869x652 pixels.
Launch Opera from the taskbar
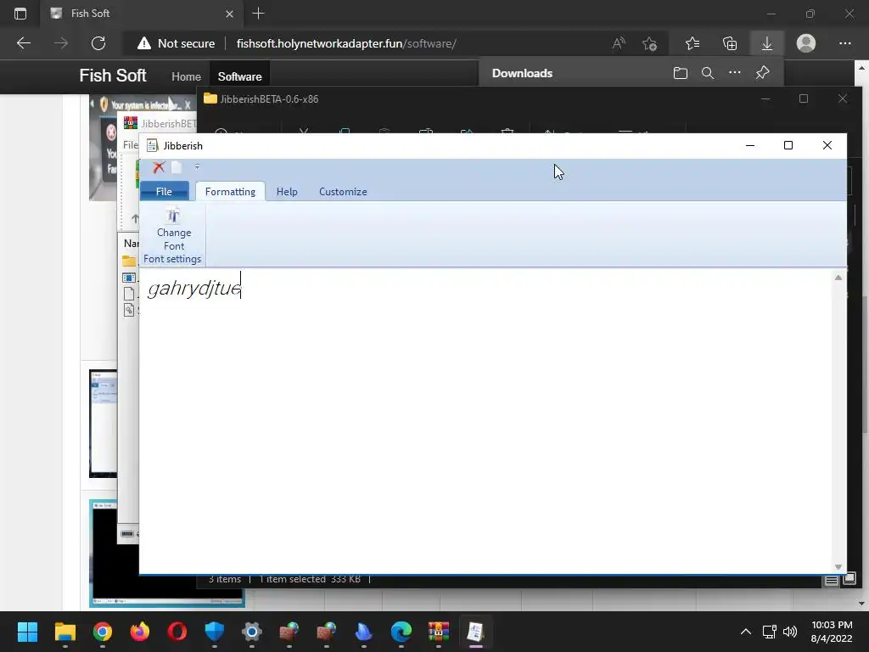point(177,632)
